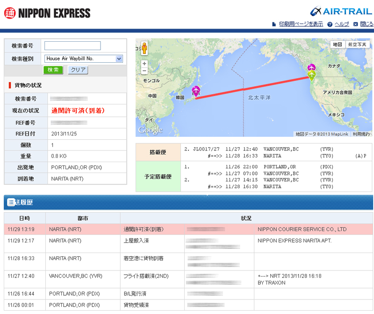Open the 印刷用ページを表示 print link

301,24
